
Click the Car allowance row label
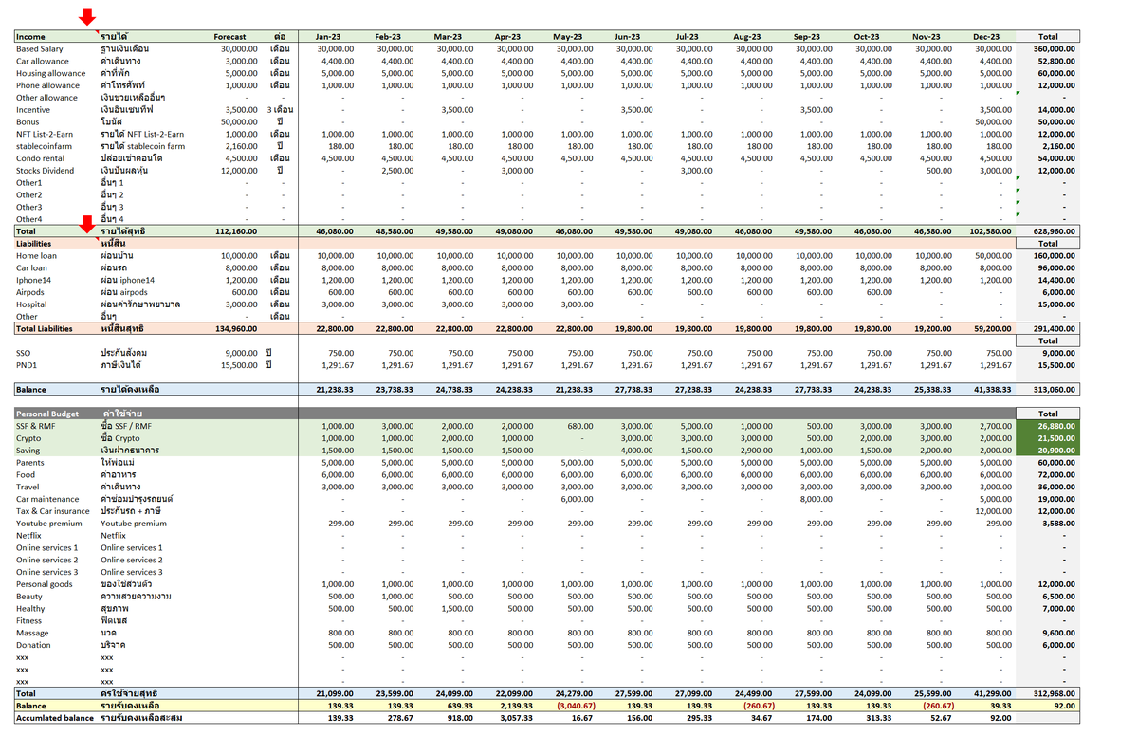tap(43, 61)
